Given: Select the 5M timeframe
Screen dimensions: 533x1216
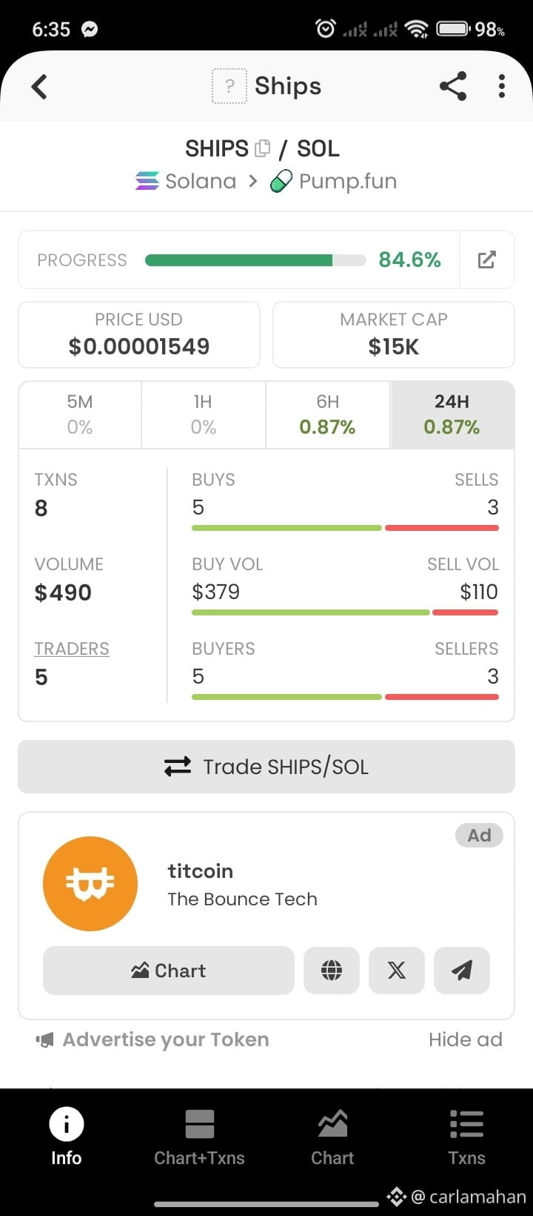Looking at the screenshot, I should pos(80,414).
